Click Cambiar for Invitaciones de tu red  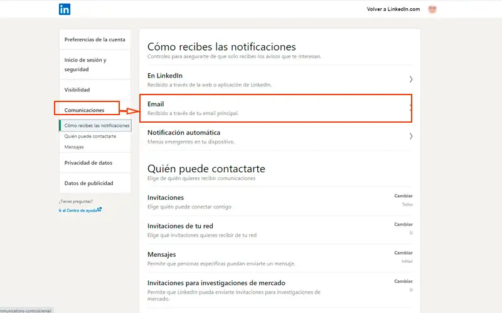[x=403, y=224]
